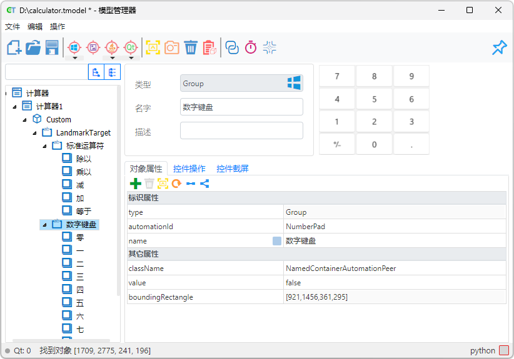Click the orange camera screenshot icon

(x=172, y=48)
